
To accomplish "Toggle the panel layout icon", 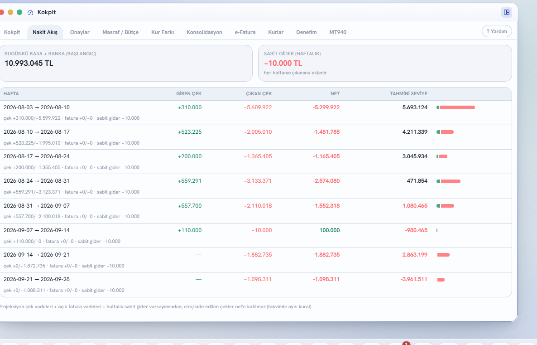I will tap(507, 12).
